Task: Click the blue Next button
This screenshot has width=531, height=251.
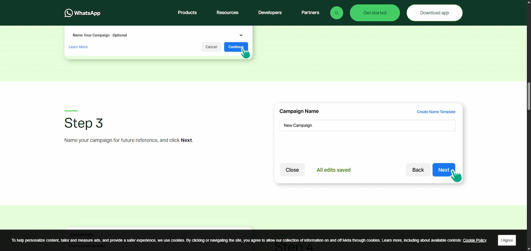Action: click(444, 170)
